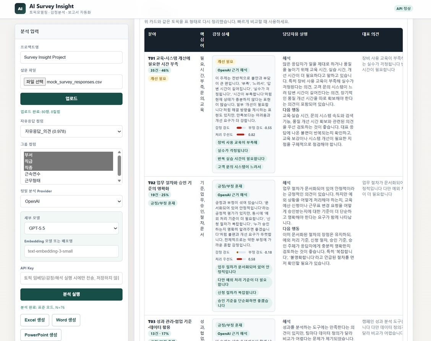
Task: Select 근무형태 in the 그룹 컬럼 list
Action: [68, 180]
